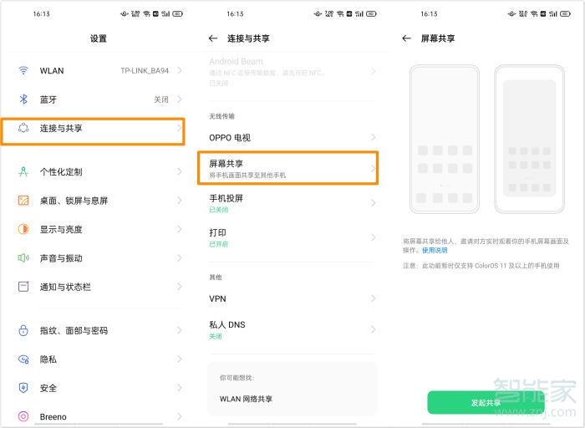Viewport: 585px width, 428px height.
Task: Expand the VPN row chevron
Action: pyautogui.click(x=373, y=298)
